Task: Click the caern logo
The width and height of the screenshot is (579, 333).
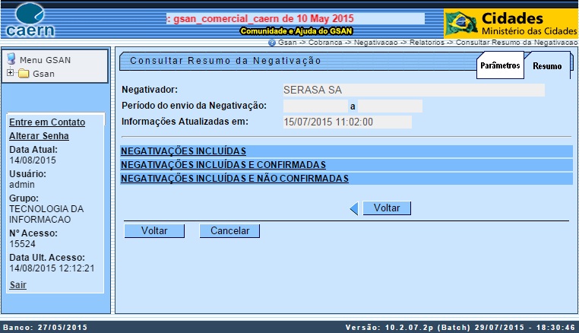Action: tap(30, 21)
